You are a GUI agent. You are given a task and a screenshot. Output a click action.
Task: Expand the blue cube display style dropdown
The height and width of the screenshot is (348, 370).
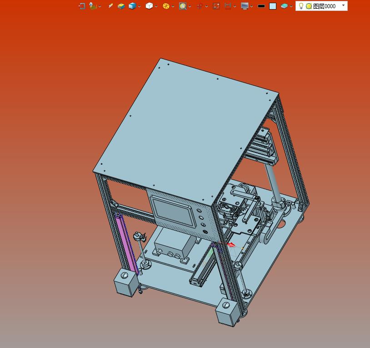pyautogui.click(x=139, y=6)
